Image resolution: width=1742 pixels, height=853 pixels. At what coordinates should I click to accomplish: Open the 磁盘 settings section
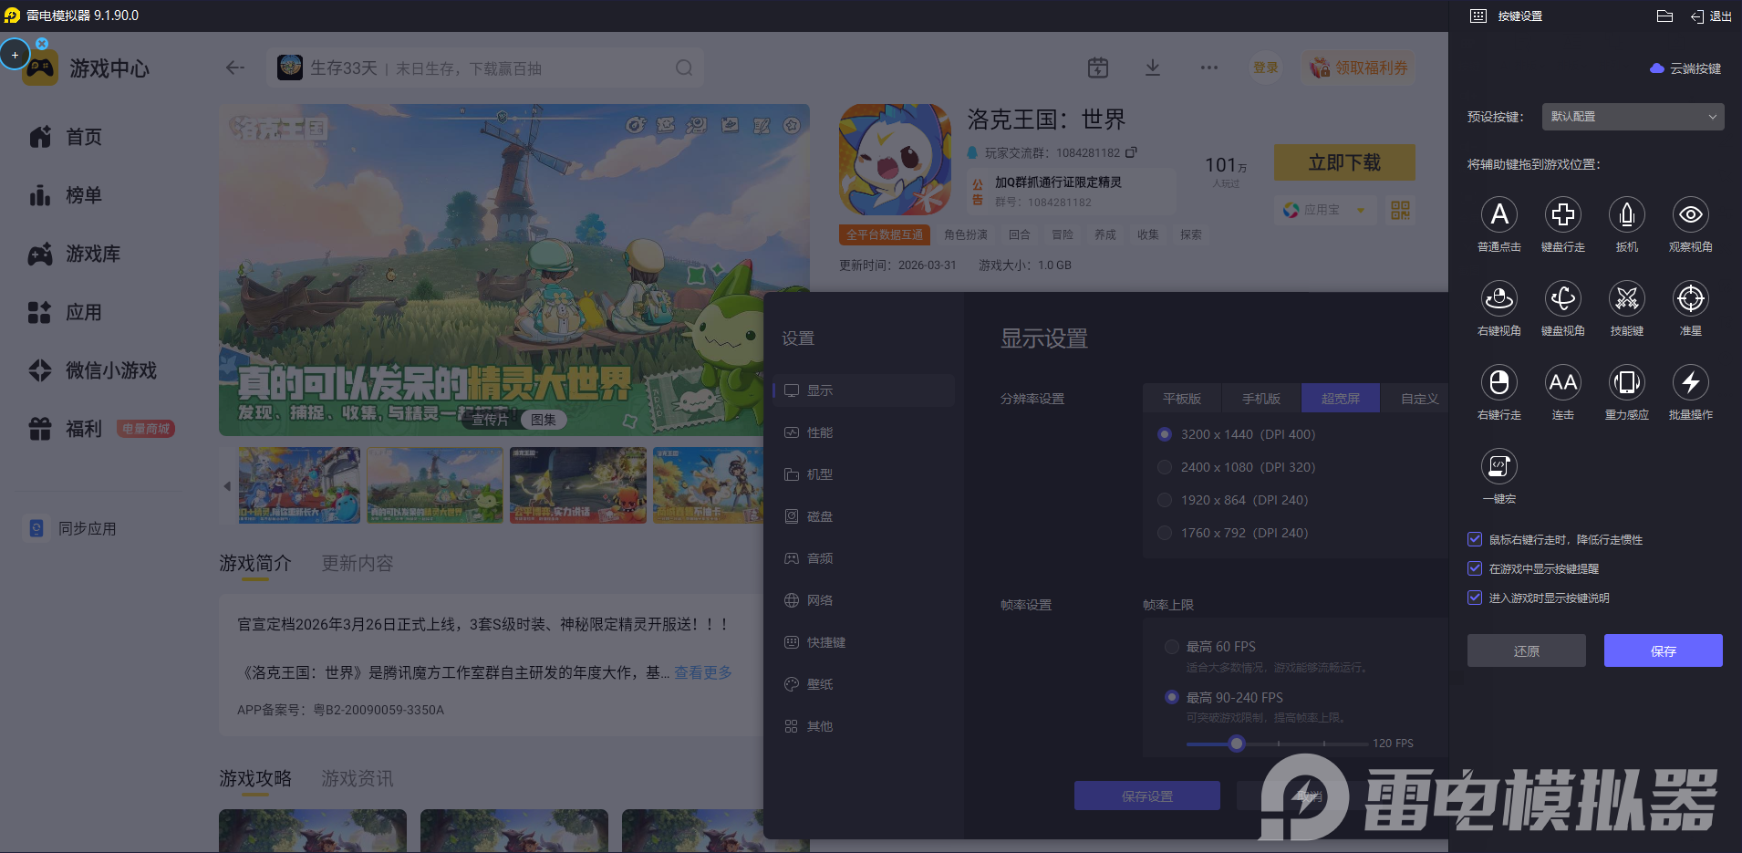(x=864, y=516)
